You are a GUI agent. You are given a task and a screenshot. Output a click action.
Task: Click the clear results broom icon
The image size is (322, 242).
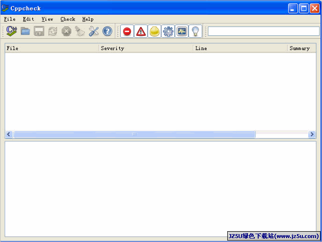tap(80, 31)
